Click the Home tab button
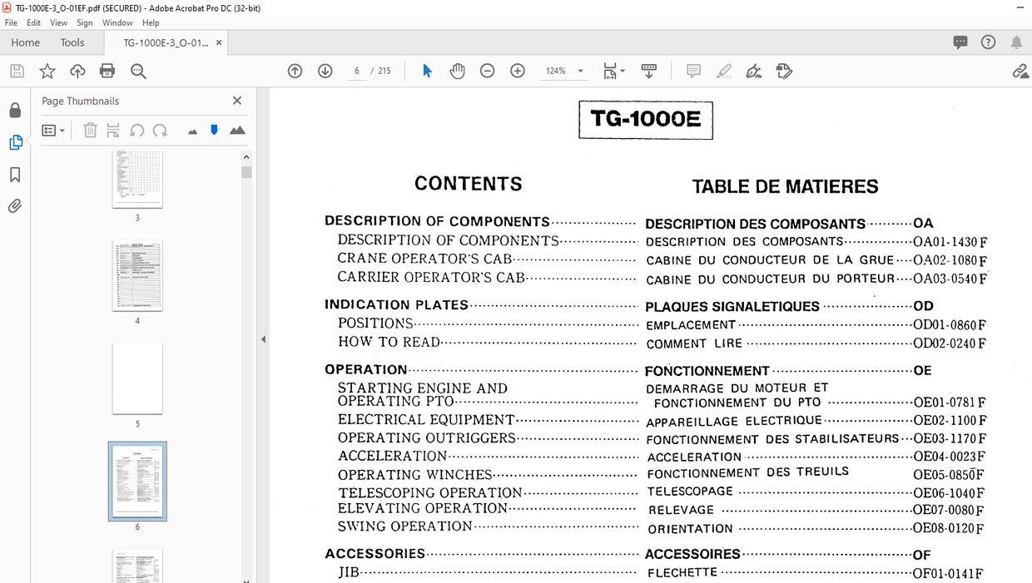Image resolution: width=1032 pixels, height=583 pixels. pyautogui.click(x=25, y=42)
